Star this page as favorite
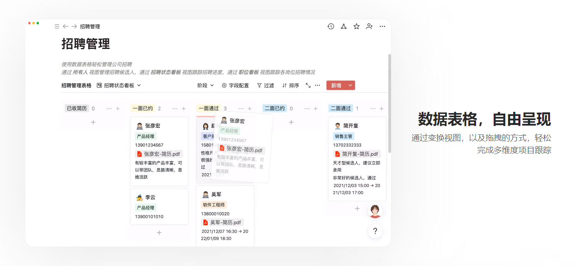The height and width of the screenshot is (266, 575). 356,26
